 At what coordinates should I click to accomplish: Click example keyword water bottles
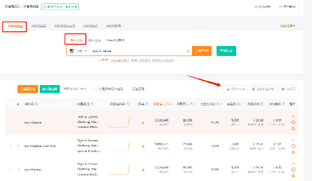pos(140,60)
